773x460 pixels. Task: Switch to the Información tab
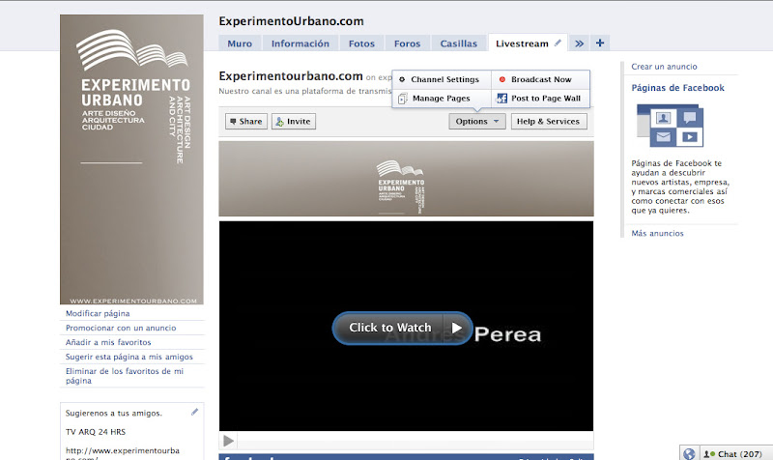301,43
